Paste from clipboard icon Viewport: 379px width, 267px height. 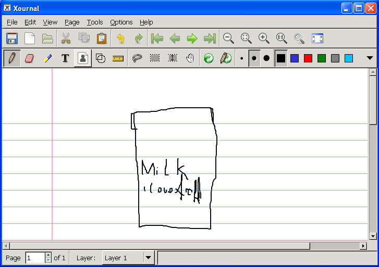click(102, 39)
